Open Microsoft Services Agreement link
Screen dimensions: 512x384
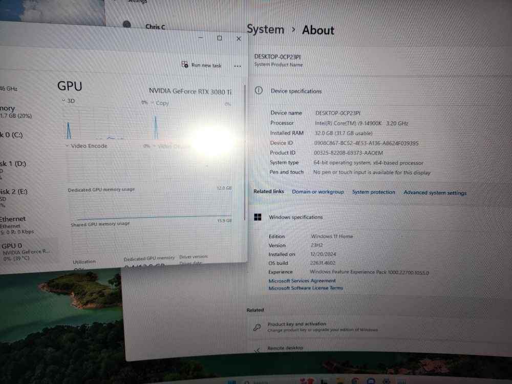pyautogui.click(x=302, y=281)
